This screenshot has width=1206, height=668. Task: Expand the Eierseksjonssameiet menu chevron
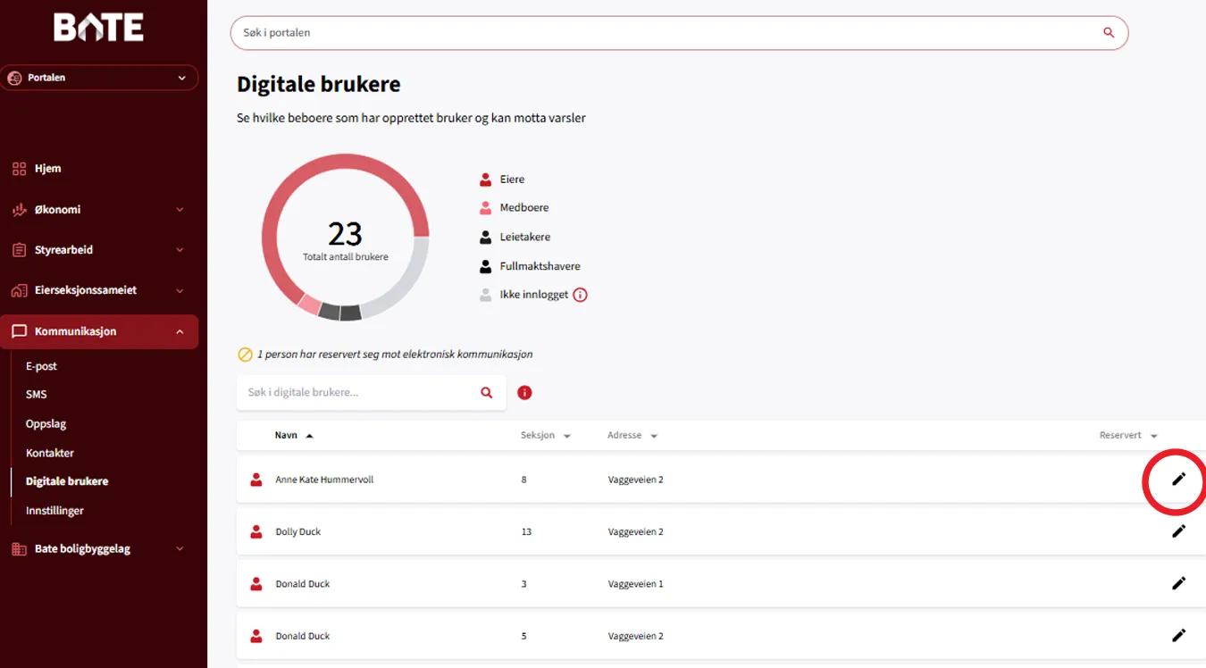click(180, 290)
